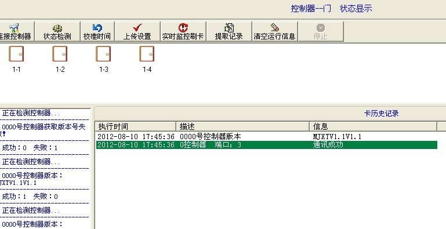Screen dimensions: 446x229
Task: Click MJXTV1.1V1.1 info cell
Action: tap(337, 137)
